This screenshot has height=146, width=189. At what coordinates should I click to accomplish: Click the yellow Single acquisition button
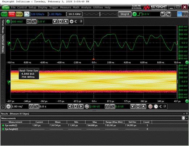(x=19, y=14)
